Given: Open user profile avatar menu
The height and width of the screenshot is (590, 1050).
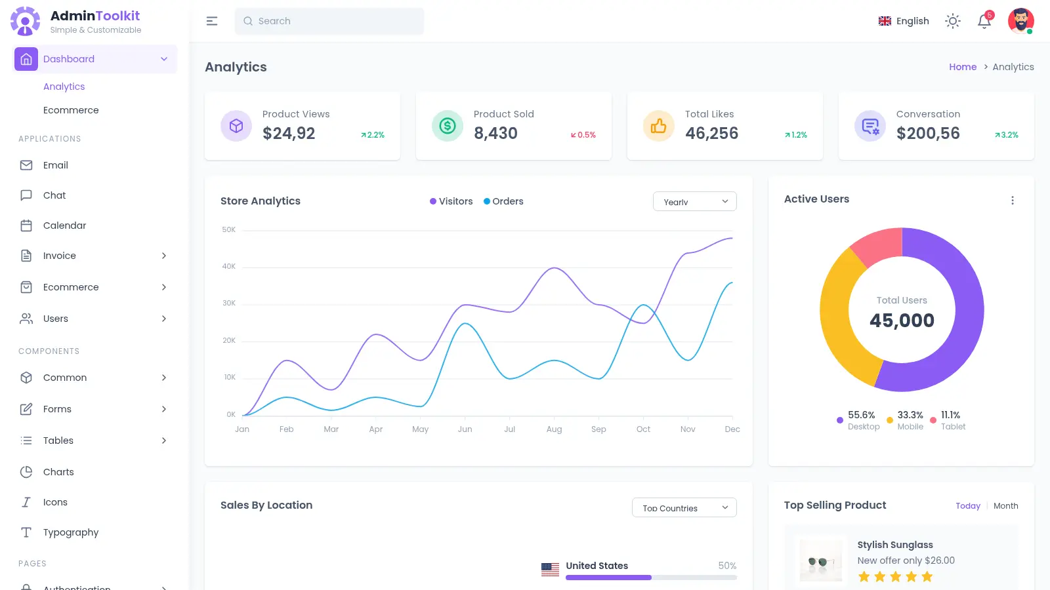Looking at the screenshot, I should [1021, 21].
